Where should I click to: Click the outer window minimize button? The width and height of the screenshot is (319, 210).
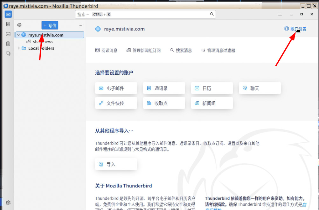303,6
